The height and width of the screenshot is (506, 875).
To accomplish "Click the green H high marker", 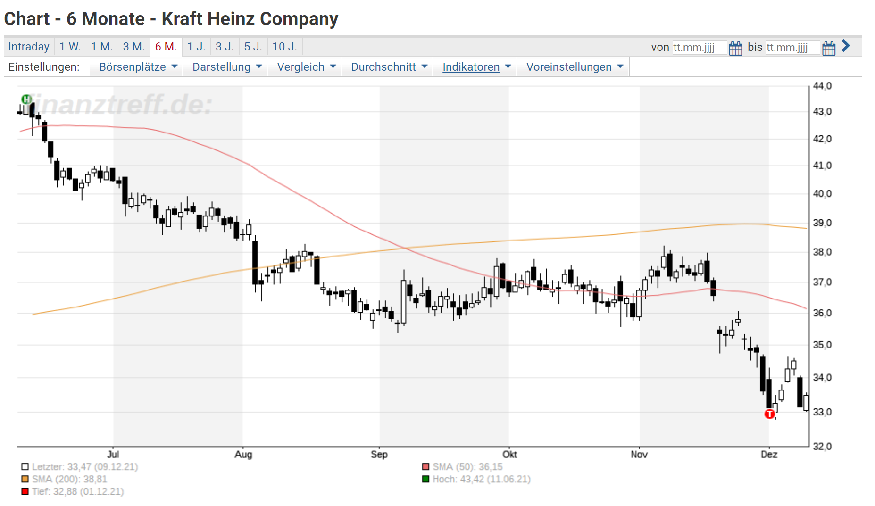I will tap(26, 99).
